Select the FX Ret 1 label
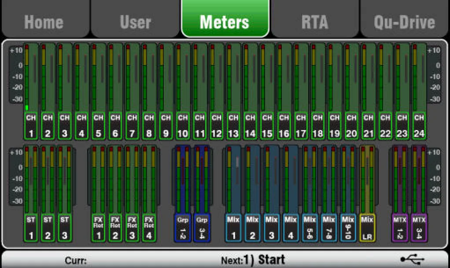Screen dimensions: 450x268 pos(98,228)
